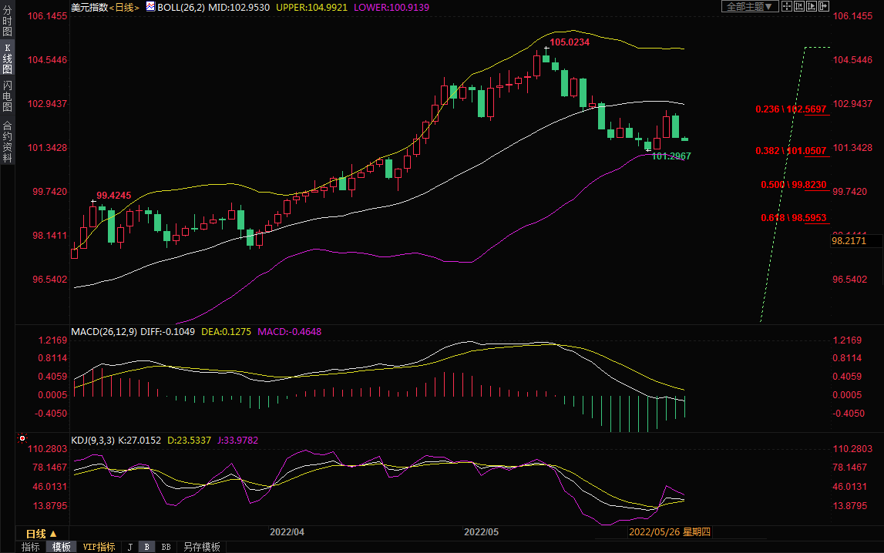The width and height of the screenshot is (884, 553).
Task: Click the second top-right chart toolbar icon
Action: (799, 6)
